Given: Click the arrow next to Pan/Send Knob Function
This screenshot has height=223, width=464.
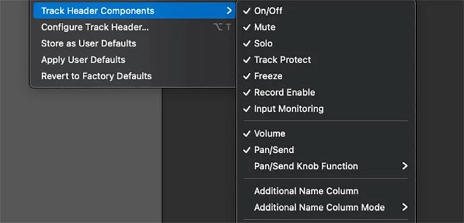Looking at the screenshot, I should [405, 166].
